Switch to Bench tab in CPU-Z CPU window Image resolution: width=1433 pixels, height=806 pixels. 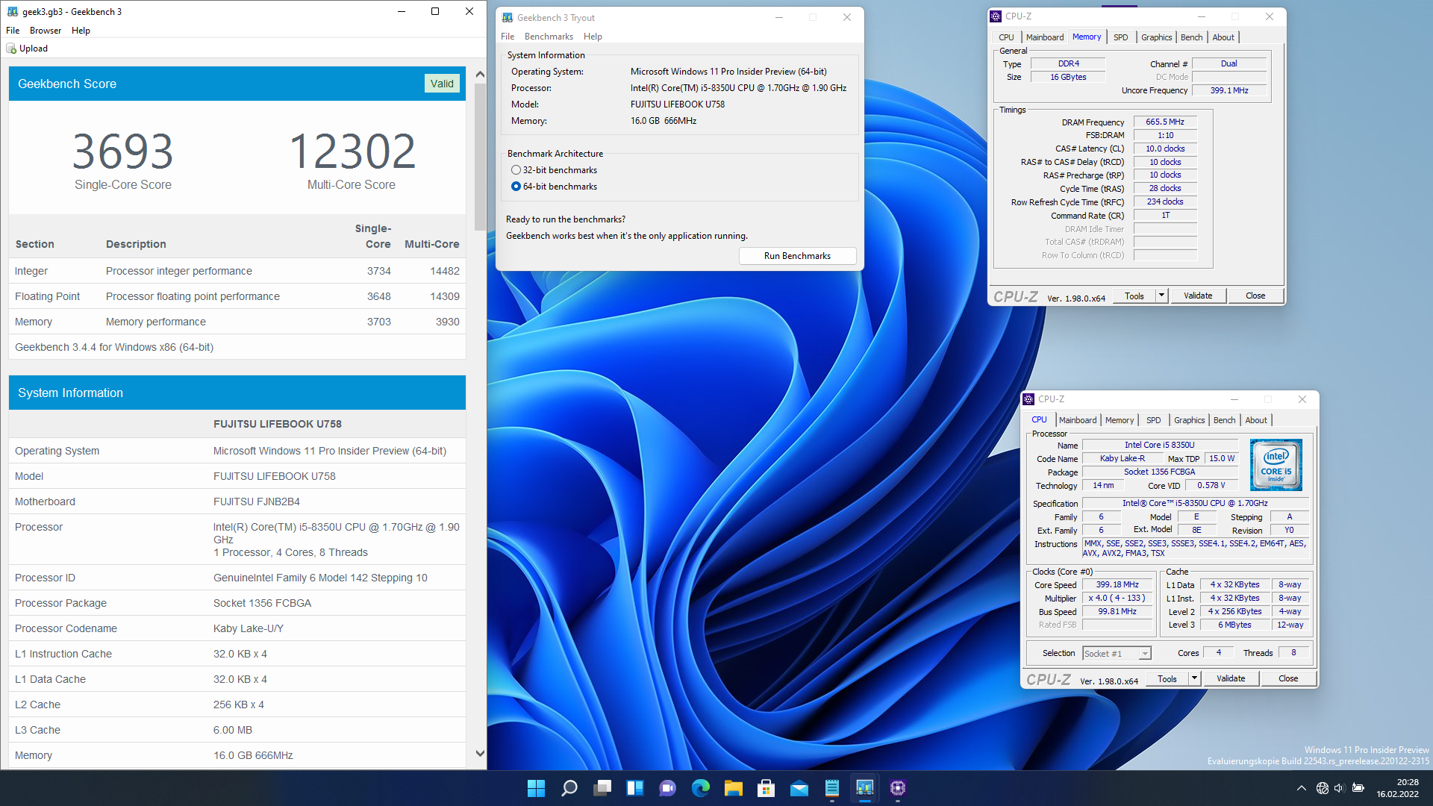[x=1224, y=420]
